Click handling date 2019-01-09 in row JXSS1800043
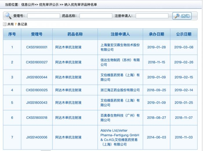203x151 pixels. point(157,103)
